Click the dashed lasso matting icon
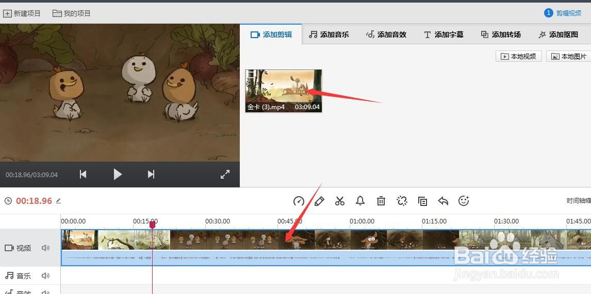The width and height of the screenshot is (591, 294). (x=402, y=201)
